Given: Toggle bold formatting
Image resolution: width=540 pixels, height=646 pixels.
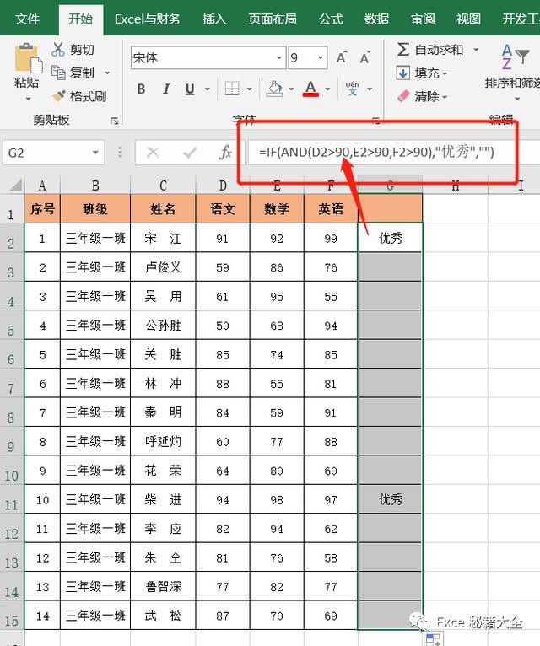Looking at the screenshot, I should click(141, 89).
